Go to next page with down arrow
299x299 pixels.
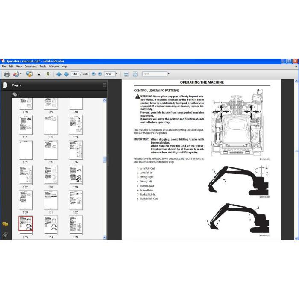(66, 74)
